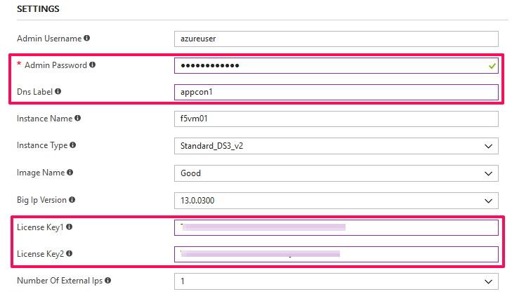Click the License Key2 text field
Screen dimensions: 512x294
point(336,254)
